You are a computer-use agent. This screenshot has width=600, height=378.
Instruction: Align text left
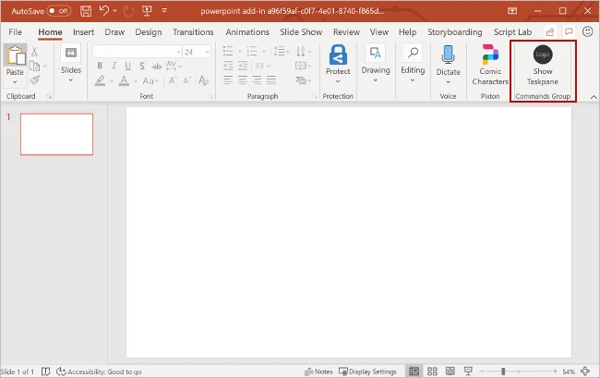(x=228, y=80)
